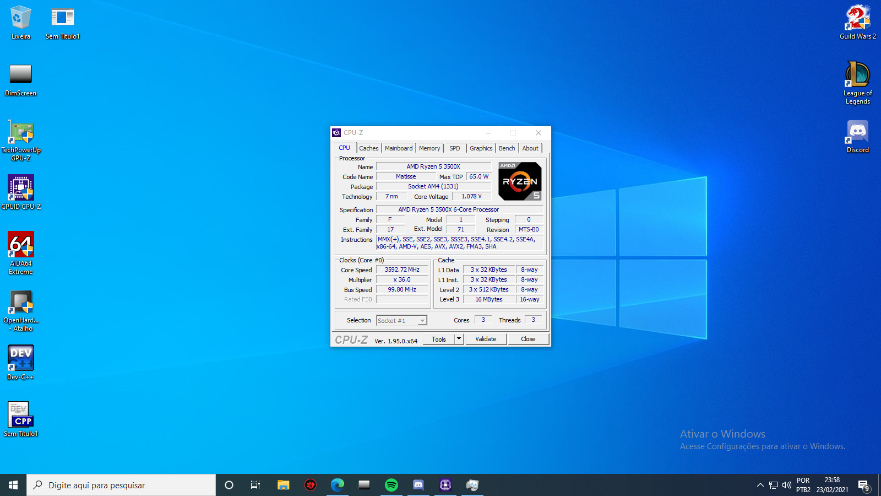
Task: Open TechPowerUp GPU-Z shortcut
Action: pyautogui.click(x=21, y=141)
